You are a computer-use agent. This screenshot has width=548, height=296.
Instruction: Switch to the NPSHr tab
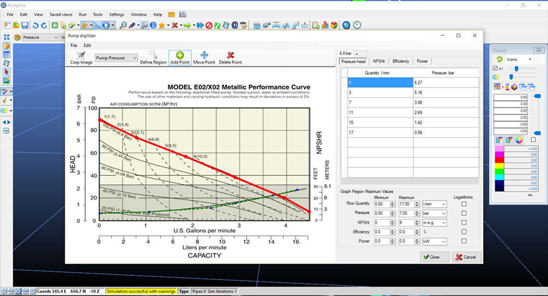click(379, 61)
